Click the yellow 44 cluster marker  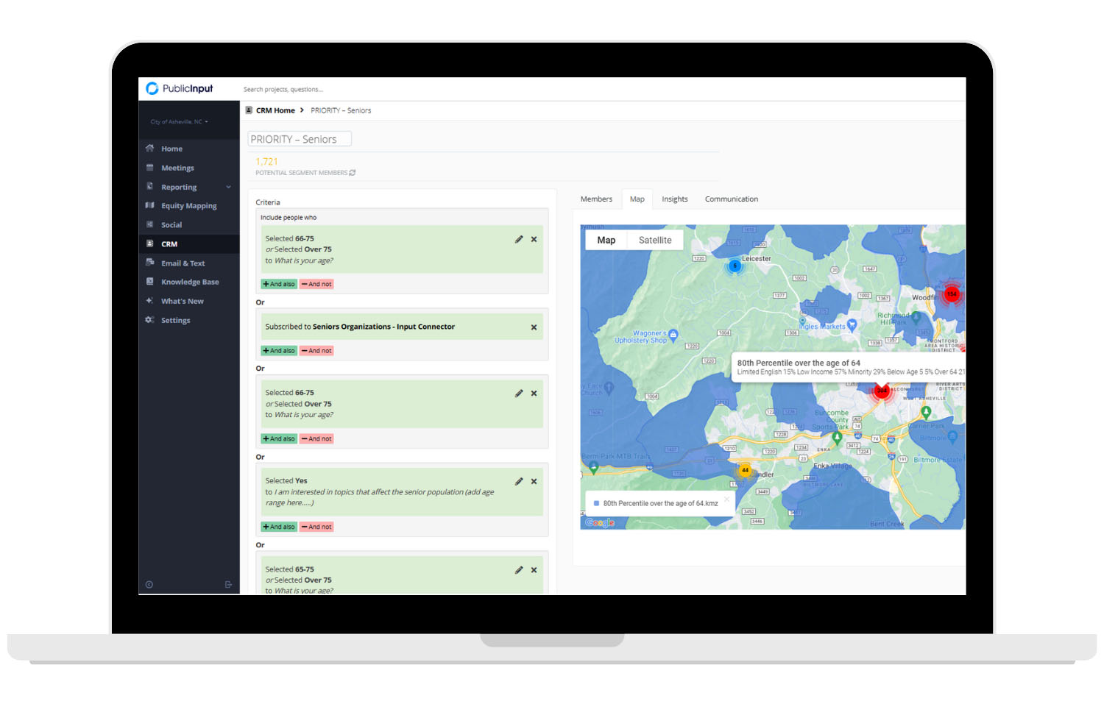tap(745, 470)
